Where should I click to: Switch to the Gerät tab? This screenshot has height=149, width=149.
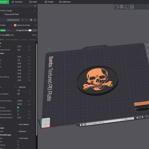click(33, 2)
